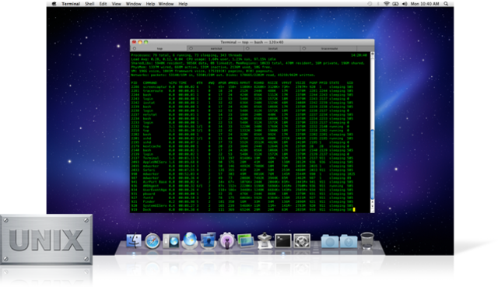The height and width of the screenshot is (287, 498).
Task: Click the netstat process row in list
Action: (242, 114)
